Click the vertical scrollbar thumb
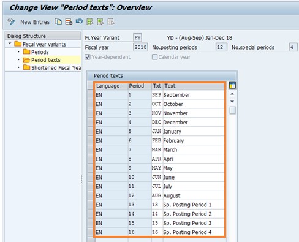The image size is (299, 242). point(232,110)
